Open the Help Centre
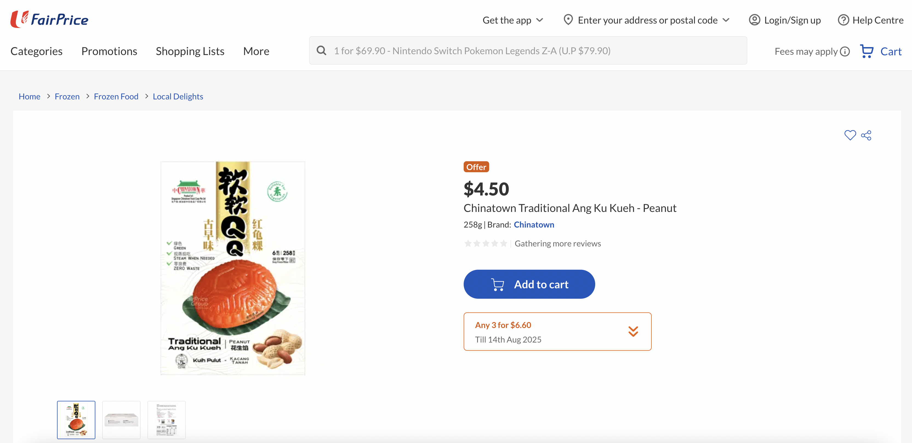The height and width of the screenshot is (443, 912). [871, 20]
